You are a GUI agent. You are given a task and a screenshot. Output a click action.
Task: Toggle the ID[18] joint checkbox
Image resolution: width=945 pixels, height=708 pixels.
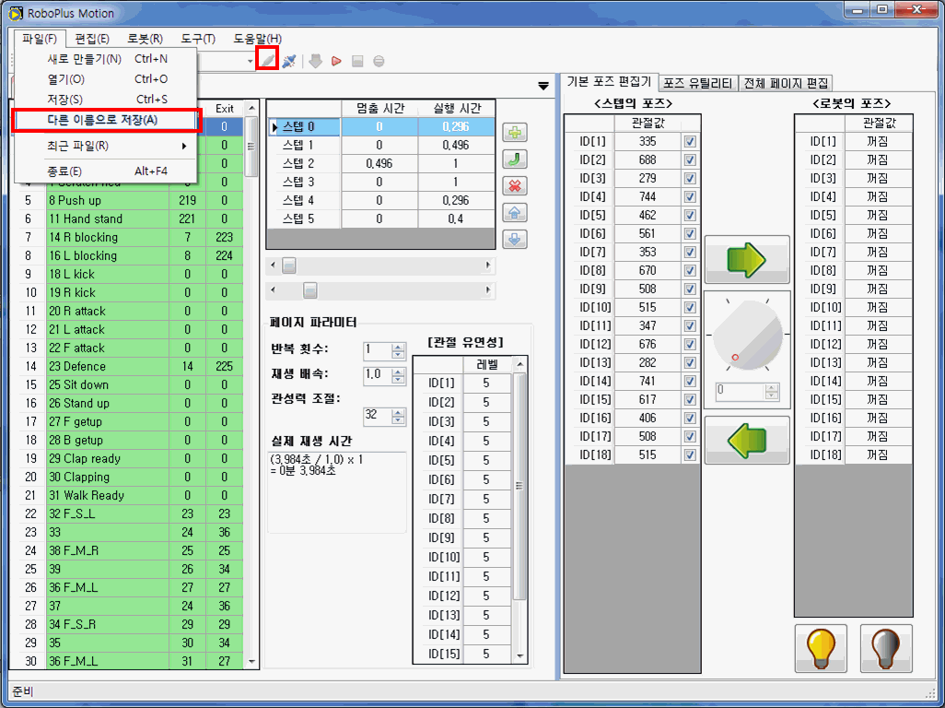click(x=690, y=455)
